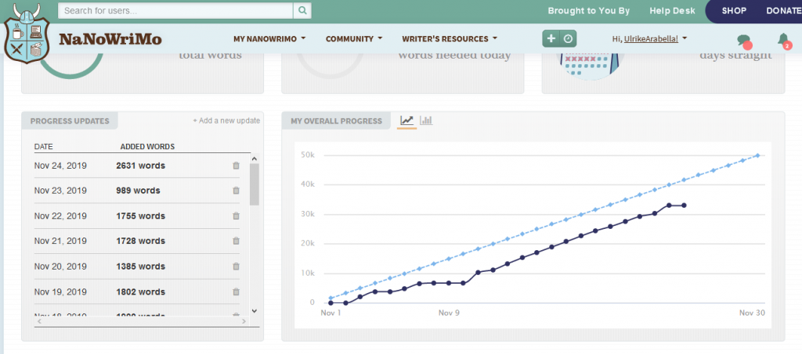Delete the Nov 20, 2019 update

pos(236,266)
